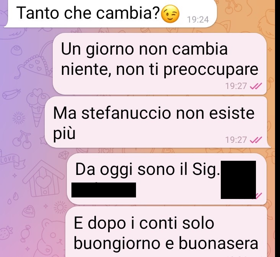Tap the birdhouse doodle on the chat wallpaper
The image size is (280, 257).
tap(43, 178)
